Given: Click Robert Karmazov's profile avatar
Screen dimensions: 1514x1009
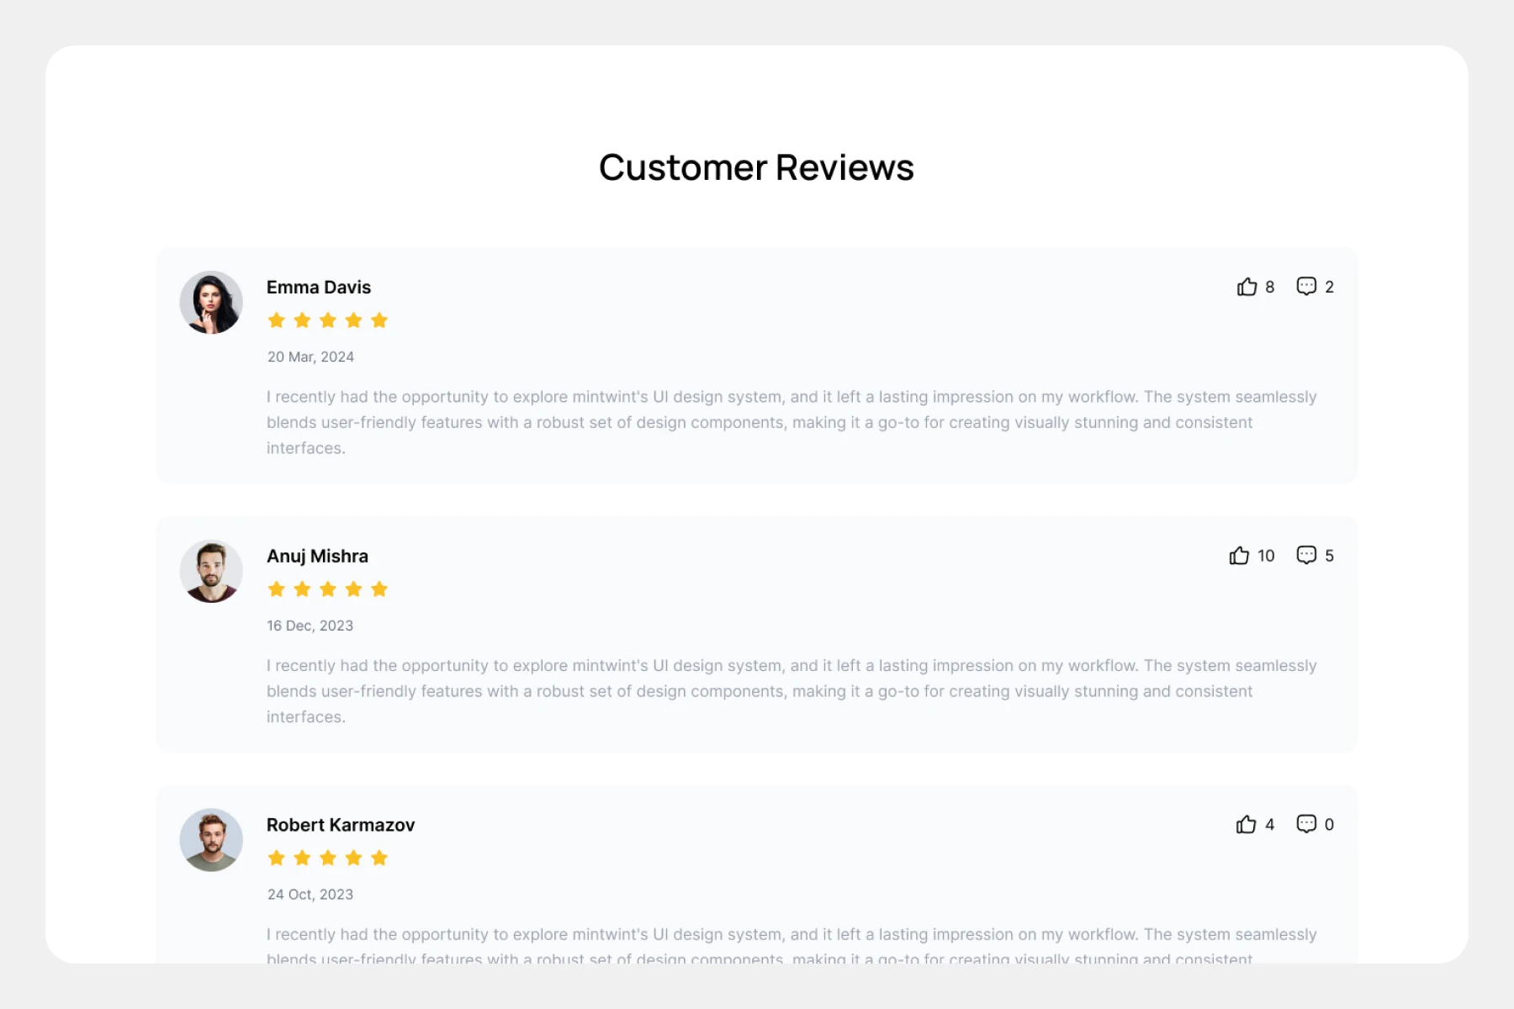Looking at the screenshot, I should [x=211, y=840].
